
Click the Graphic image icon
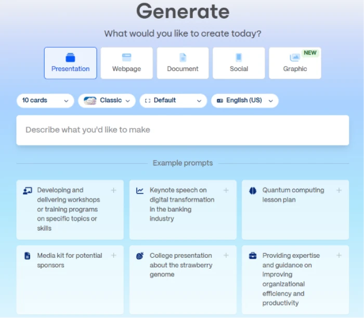(x=295, y=57)
